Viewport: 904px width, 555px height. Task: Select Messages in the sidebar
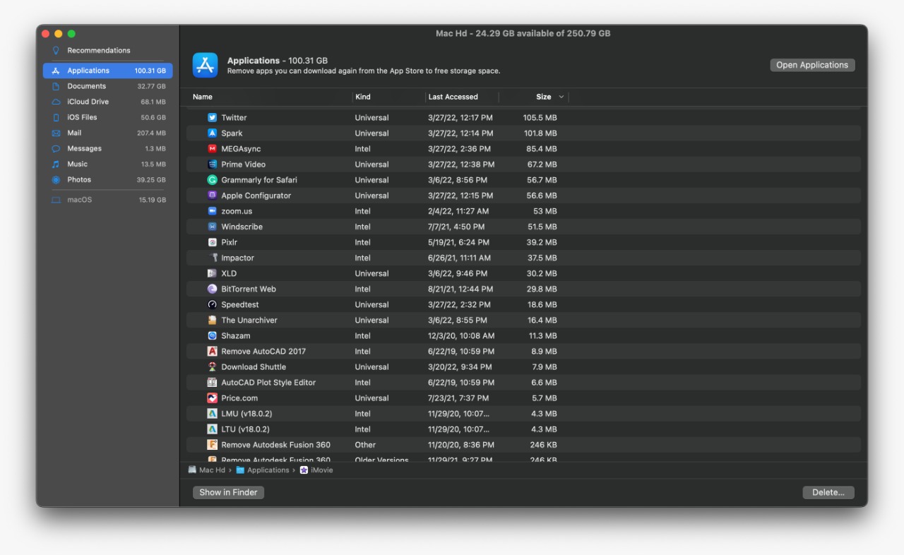[x=107, y=148]
